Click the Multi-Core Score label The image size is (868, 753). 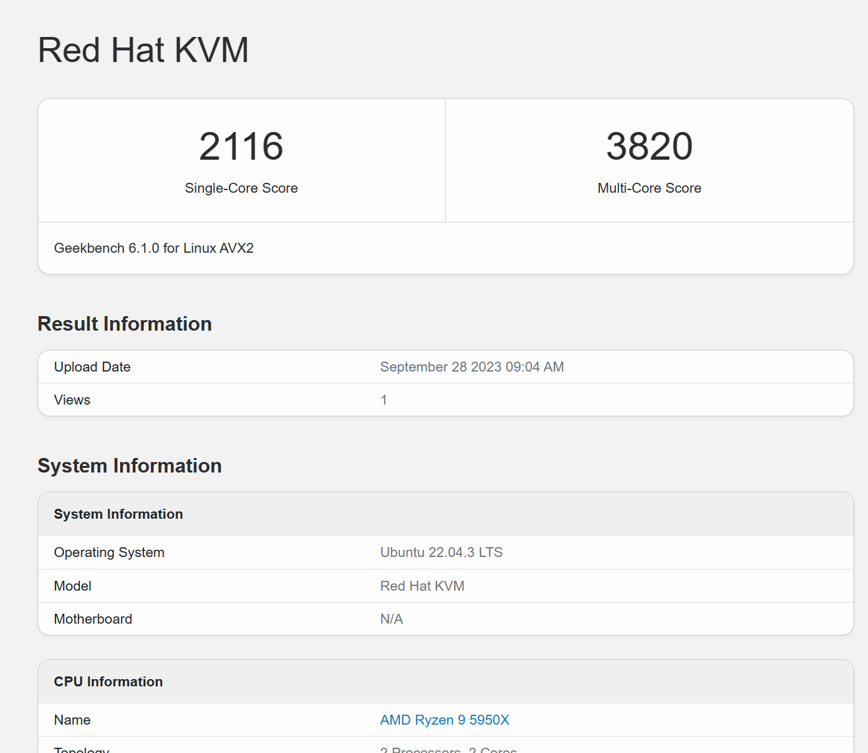(x=649, y=188)
